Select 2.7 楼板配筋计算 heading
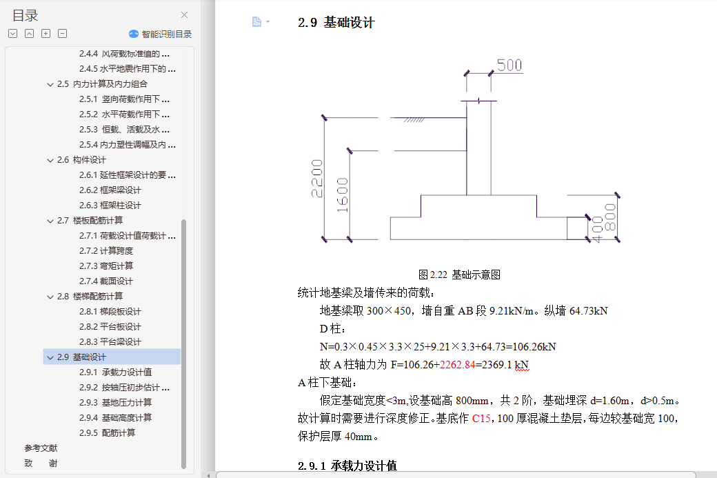The height and width of the screenshot is (478, 717). tap(90, 221)
